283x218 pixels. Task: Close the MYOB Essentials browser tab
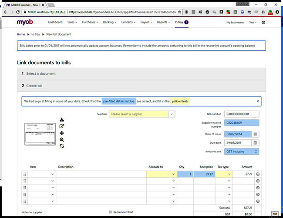point(43,5)
